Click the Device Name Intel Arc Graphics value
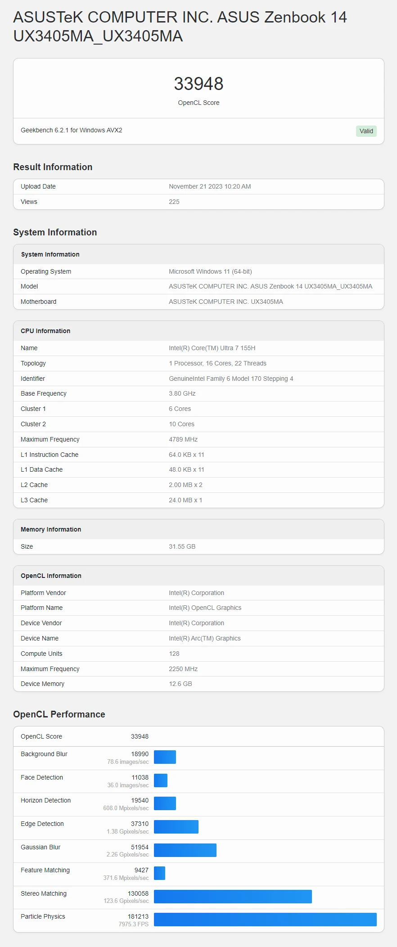 click(204, 638)
